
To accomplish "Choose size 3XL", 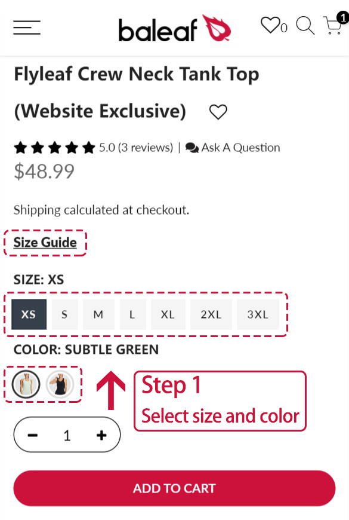I will coord(258,314).
